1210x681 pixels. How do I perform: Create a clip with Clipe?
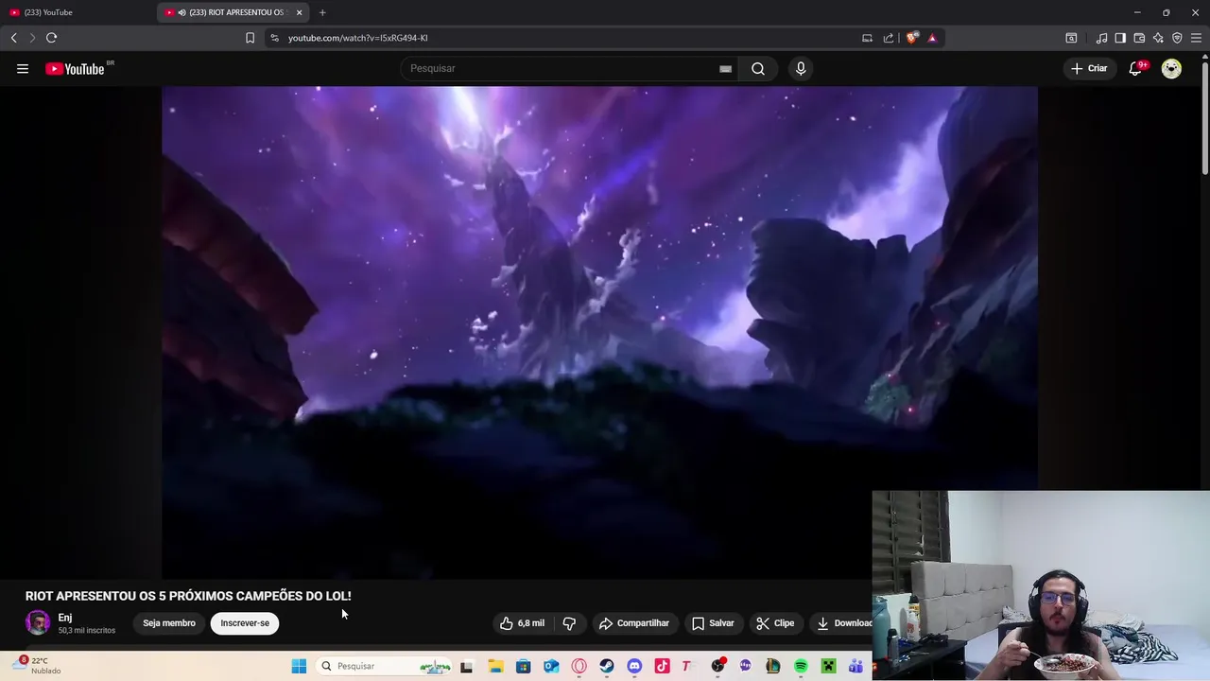(775, 623)
